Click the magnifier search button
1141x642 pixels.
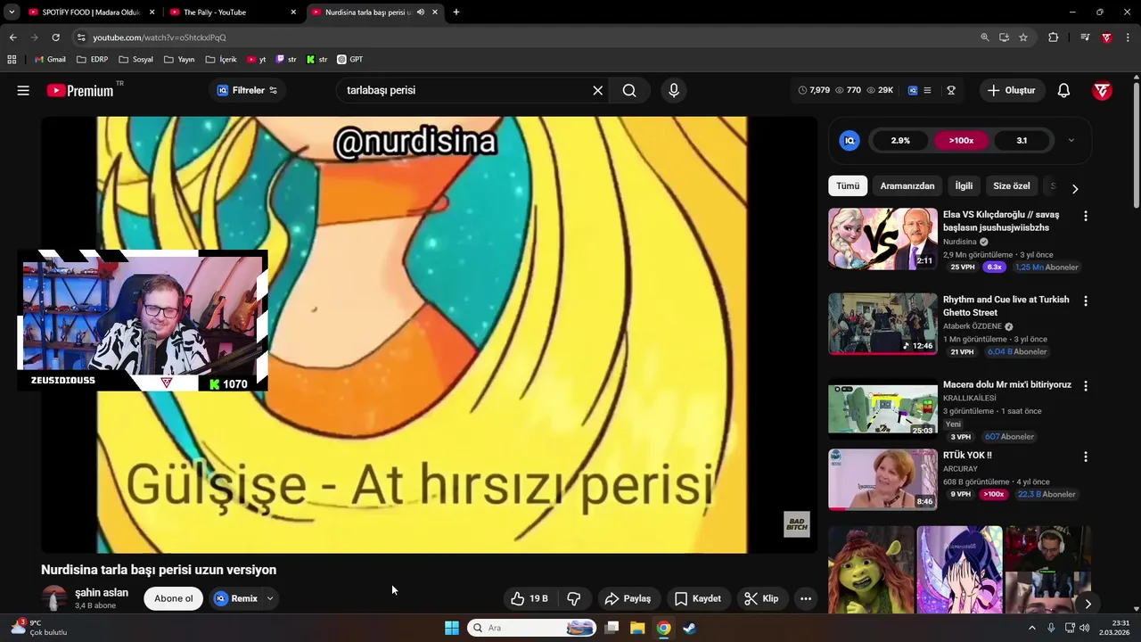[629, 90]
